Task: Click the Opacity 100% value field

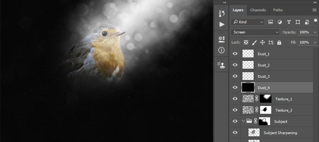Action: point(304,32)
